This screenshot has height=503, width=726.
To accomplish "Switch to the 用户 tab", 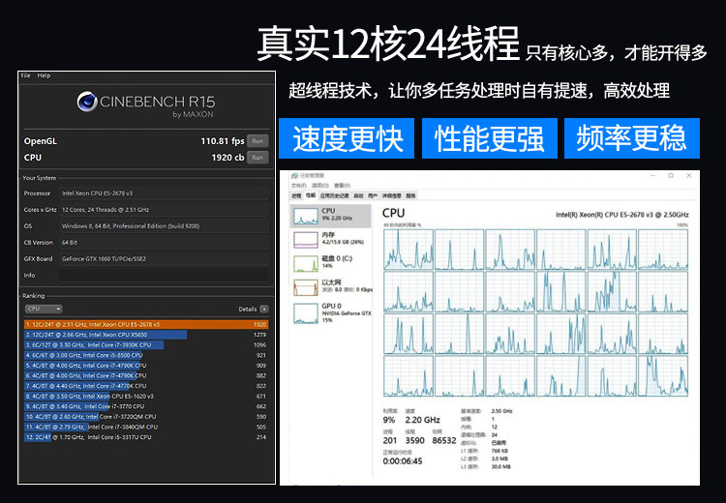I will [373, 195].
